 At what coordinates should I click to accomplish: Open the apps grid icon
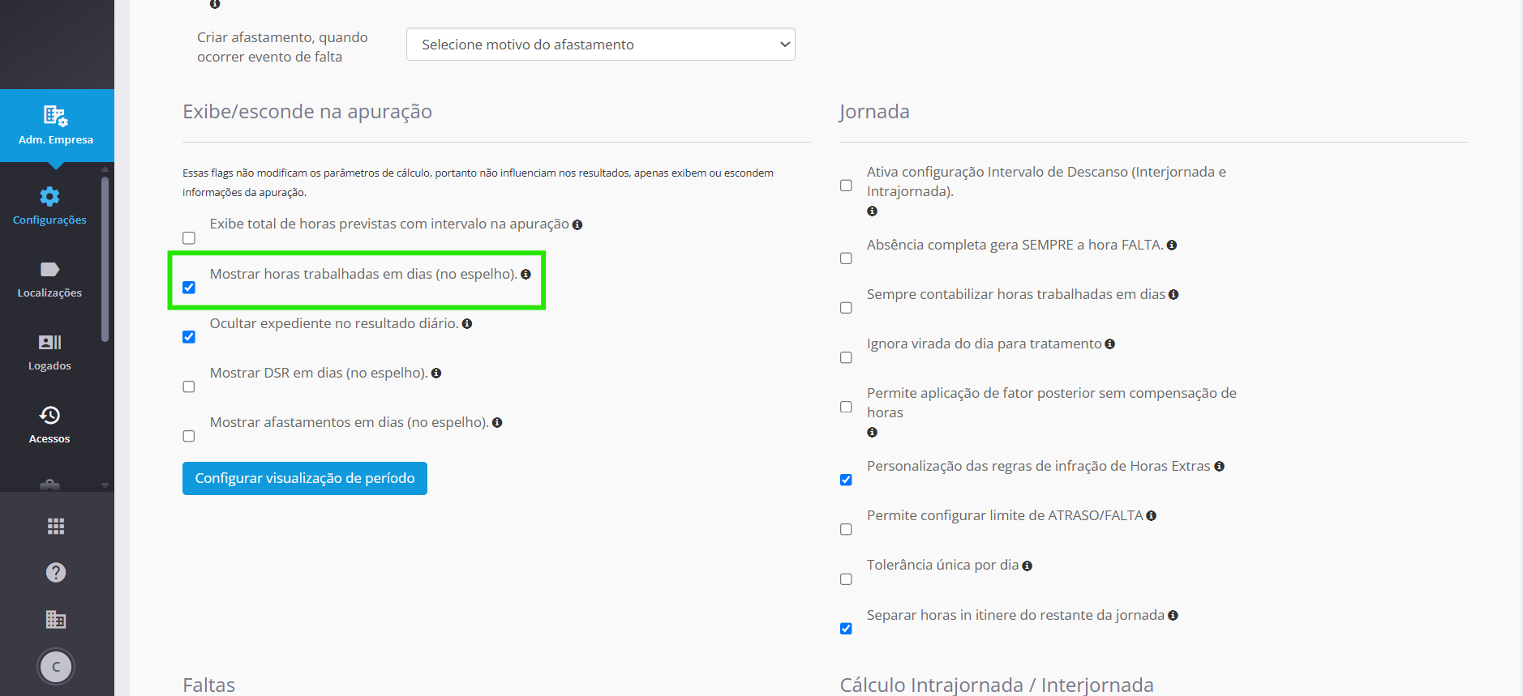point(56,527)
